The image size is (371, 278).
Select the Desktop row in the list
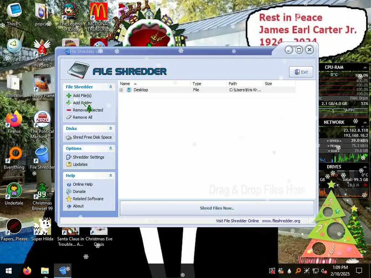(x=207, y=90)
